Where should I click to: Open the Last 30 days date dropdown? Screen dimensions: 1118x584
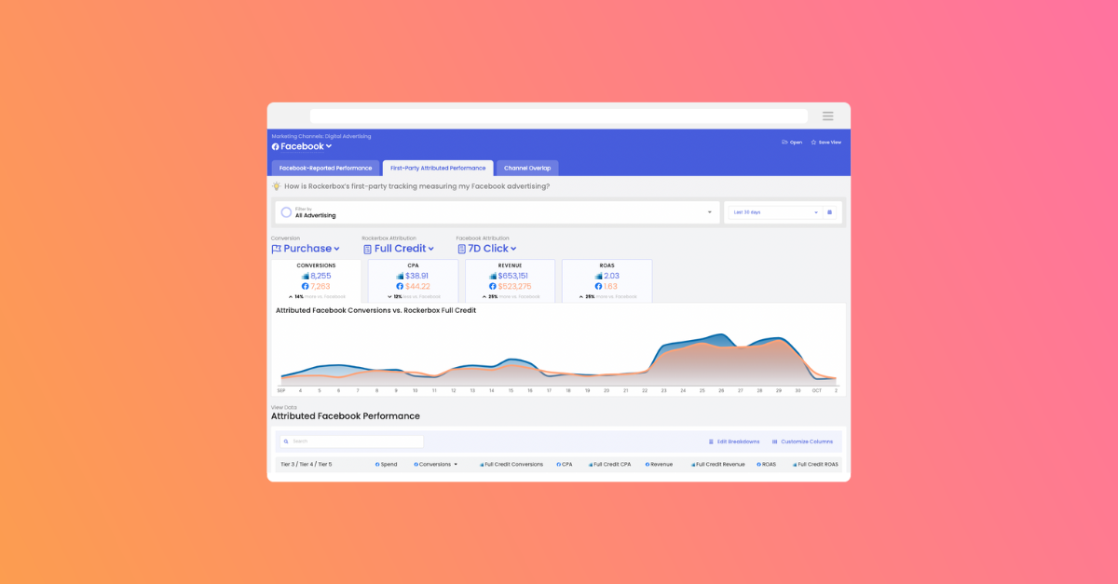coord(776,212)
